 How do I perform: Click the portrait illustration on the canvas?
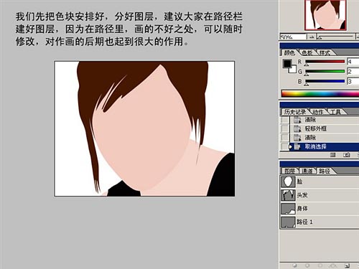[x=144, y=128]
